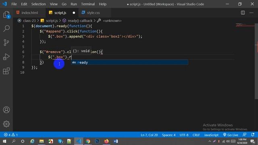Image resolution: width=258 pixels, height=145 pixels.
Task: Click ready() callback breadcrumb item
Action: pyautogui.click(x=80, y=21)
